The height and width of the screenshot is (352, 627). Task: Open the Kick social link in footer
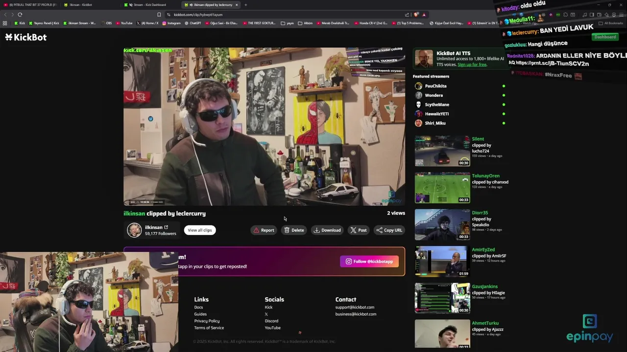coord(268,308)
